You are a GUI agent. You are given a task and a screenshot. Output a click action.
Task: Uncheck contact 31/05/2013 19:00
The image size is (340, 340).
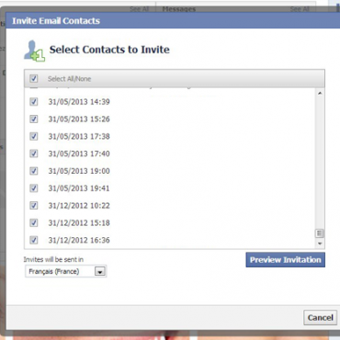coord(34,171)
